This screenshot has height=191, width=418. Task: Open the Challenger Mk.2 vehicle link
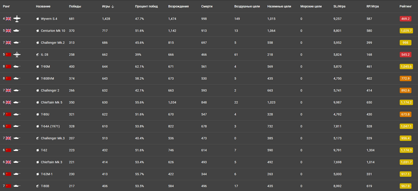(53, 43)
